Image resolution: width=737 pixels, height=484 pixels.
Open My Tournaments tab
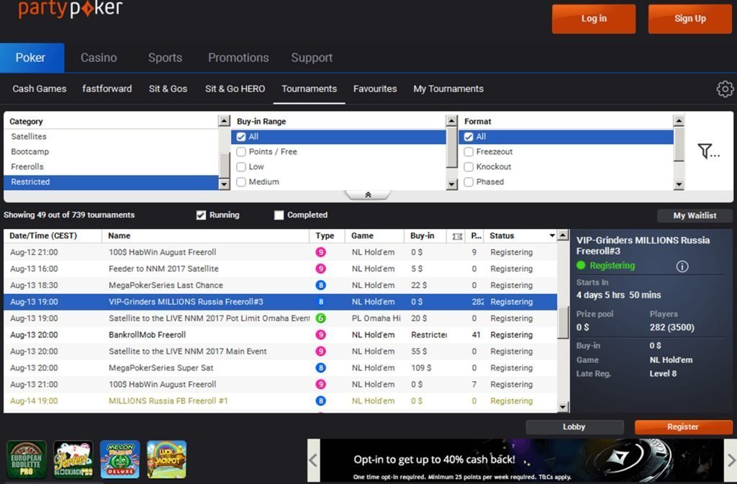(x=448, y=89)
